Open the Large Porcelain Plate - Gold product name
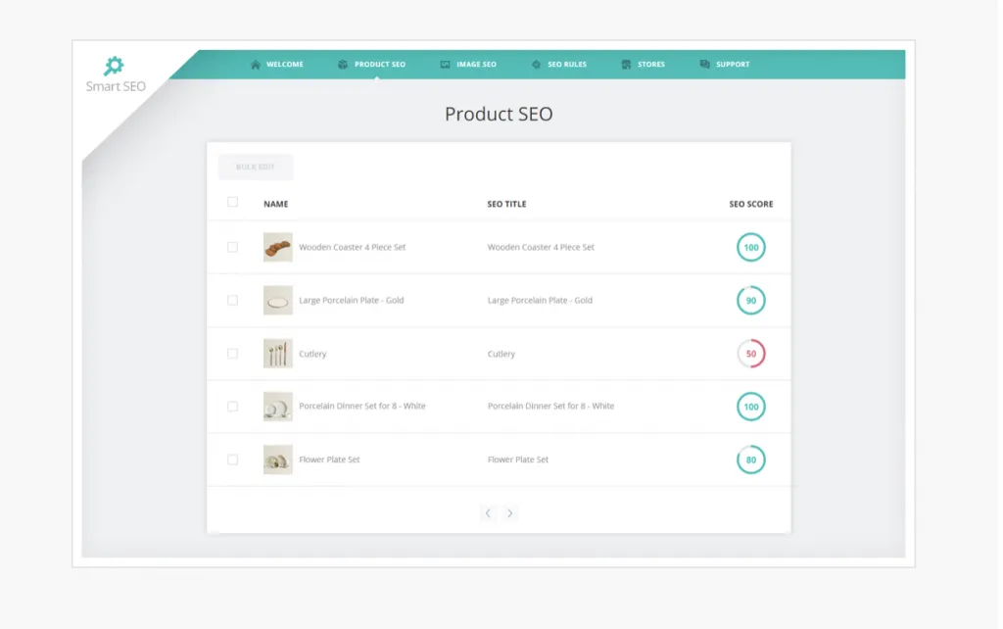 click(x=352, y=300)
